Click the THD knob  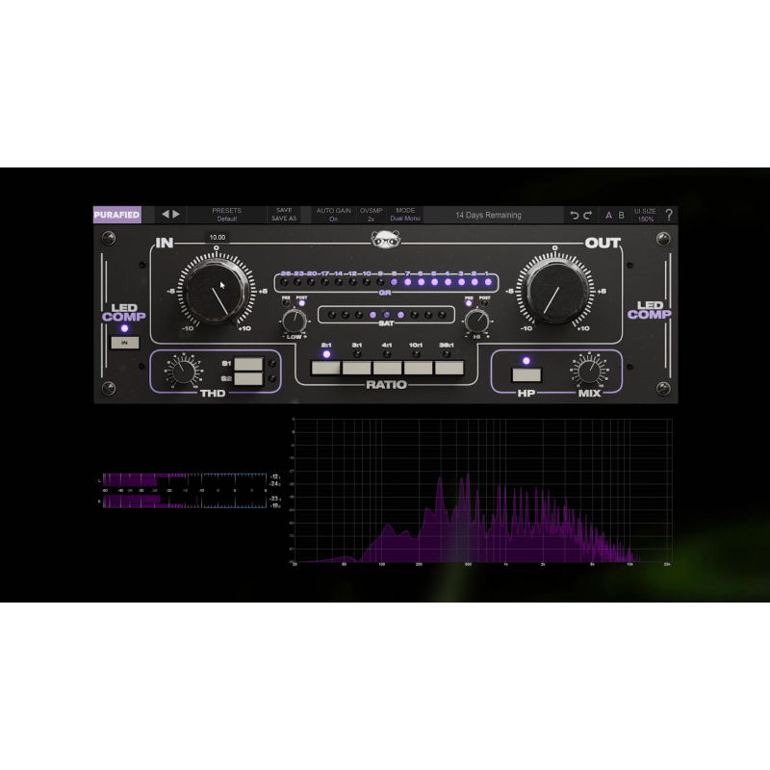(x=183, y=371)
